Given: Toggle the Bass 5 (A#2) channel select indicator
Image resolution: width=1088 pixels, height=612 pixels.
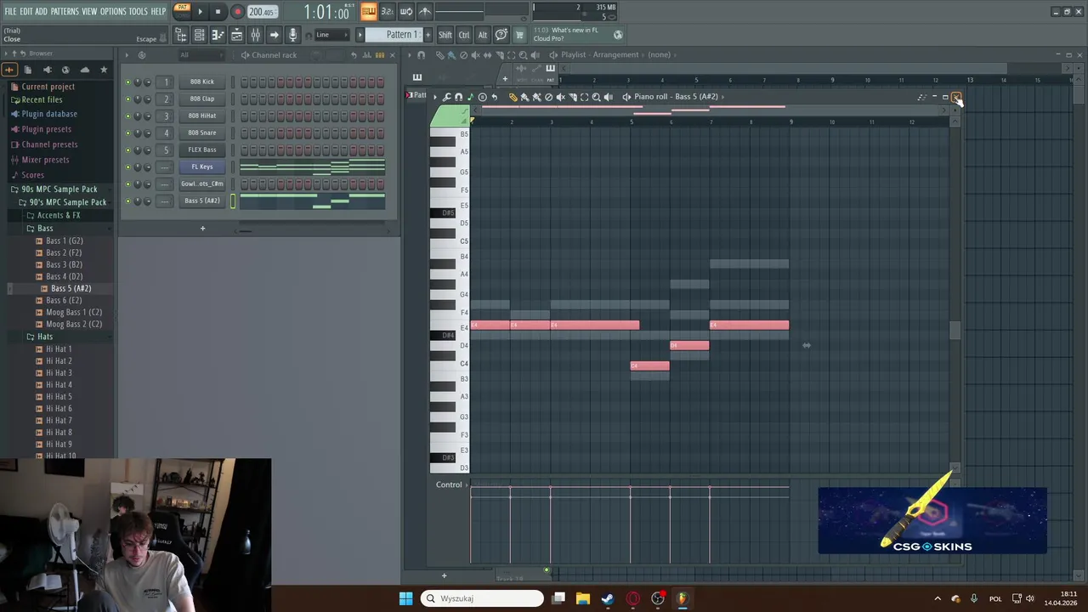Looking at the screenshot, I should click(233, 201).
